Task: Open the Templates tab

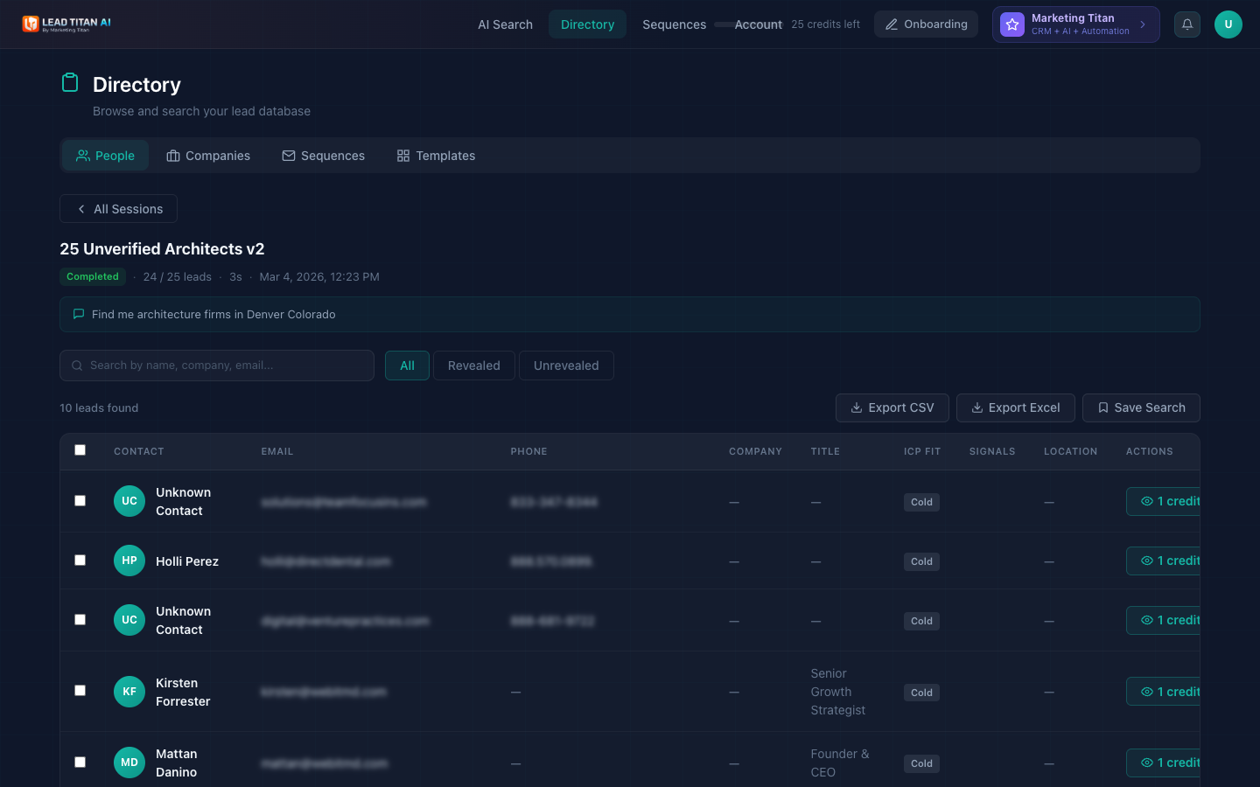Action: pyautogui.click(x=436, y=156)
